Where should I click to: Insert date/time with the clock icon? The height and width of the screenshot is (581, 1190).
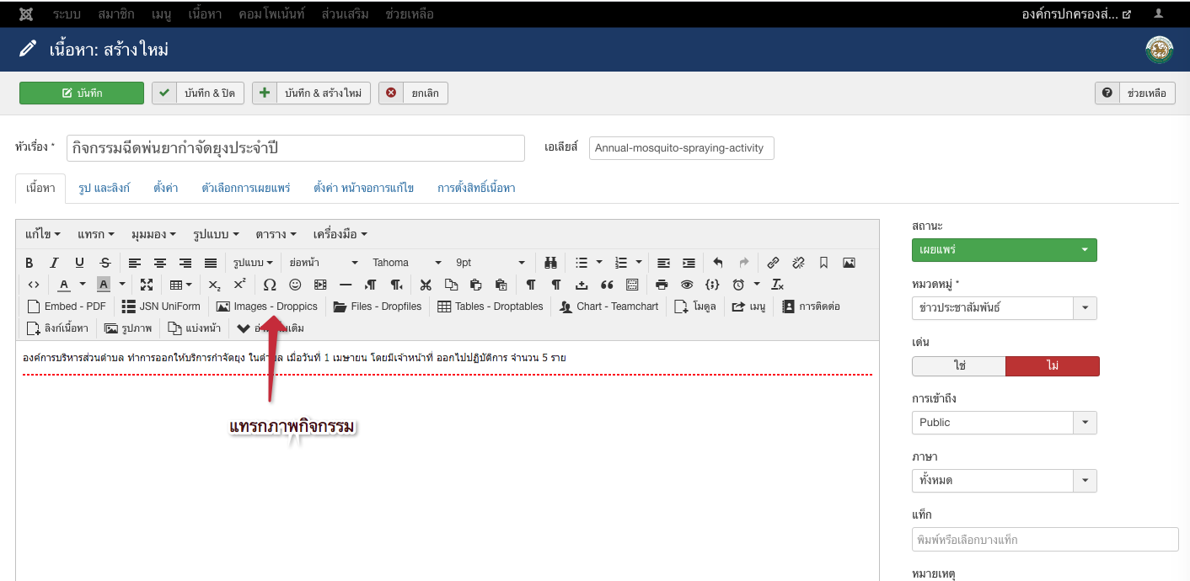[x=738, y=285]
